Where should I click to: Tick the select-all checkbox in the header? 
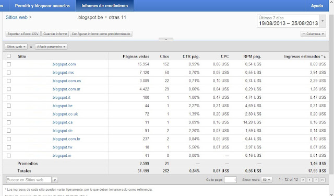(9, 56)
